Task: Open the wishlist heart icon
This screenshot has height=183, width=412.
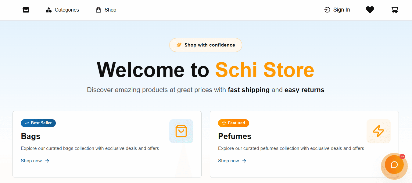Action: pyautogui.click(x=370, y=10)
